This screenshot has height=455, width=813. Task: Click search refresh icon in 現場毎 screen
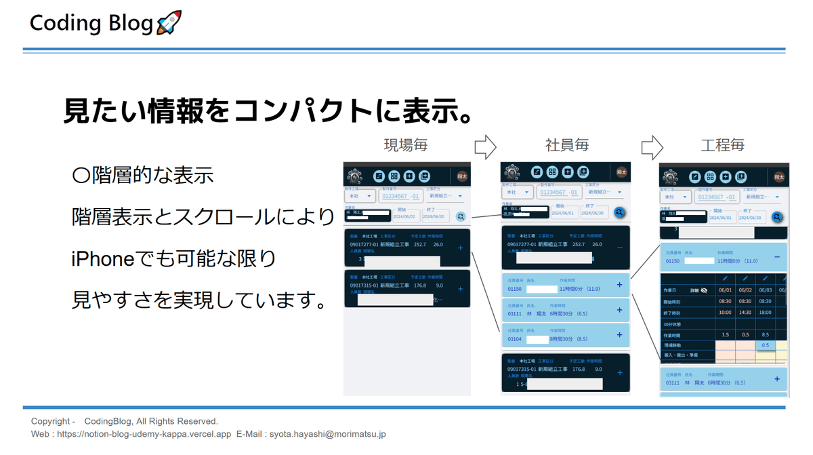pos(461,217)
